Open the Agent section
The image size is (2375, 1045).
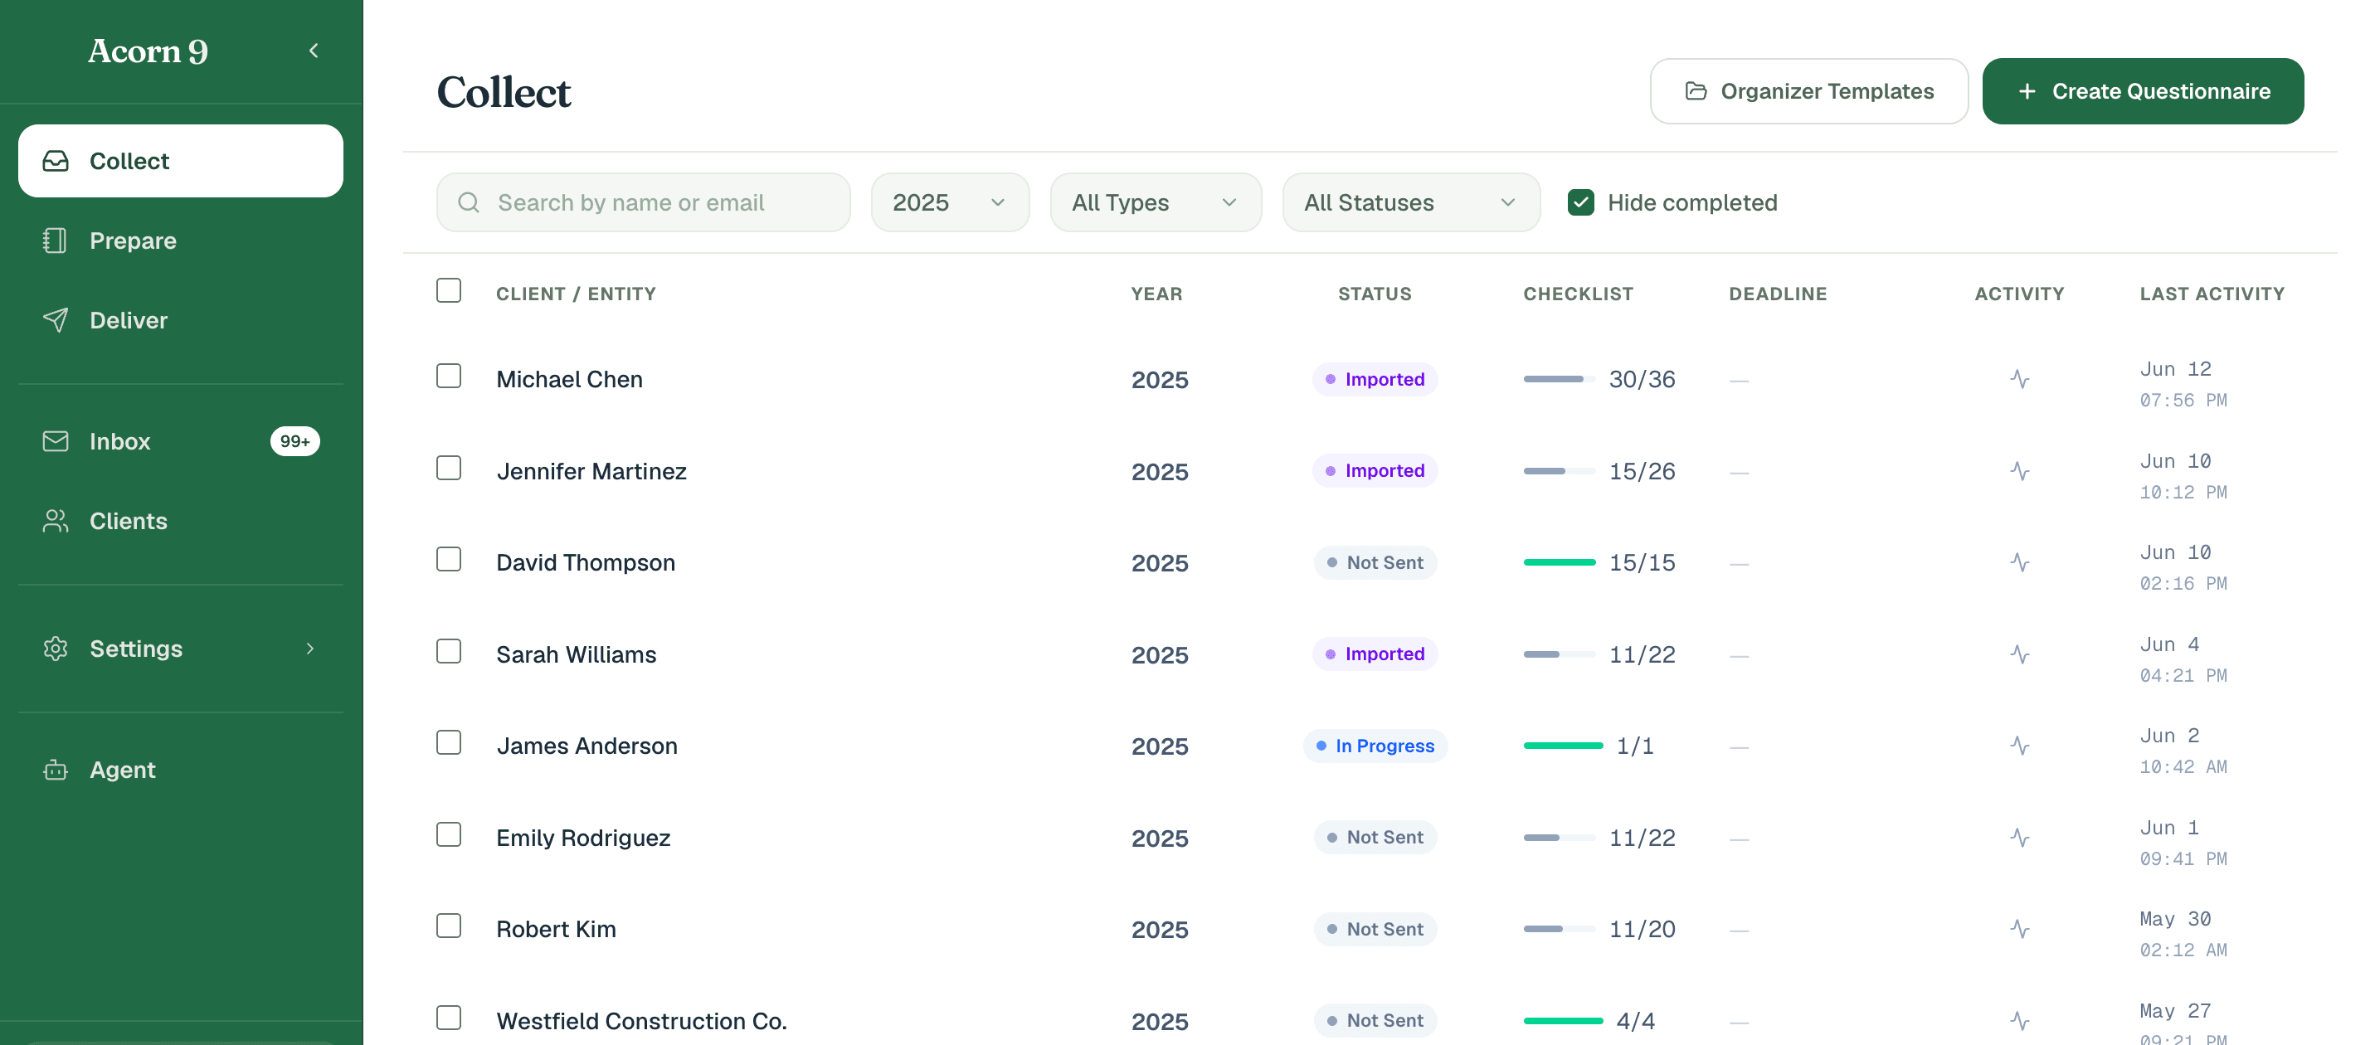pos(181,770)
